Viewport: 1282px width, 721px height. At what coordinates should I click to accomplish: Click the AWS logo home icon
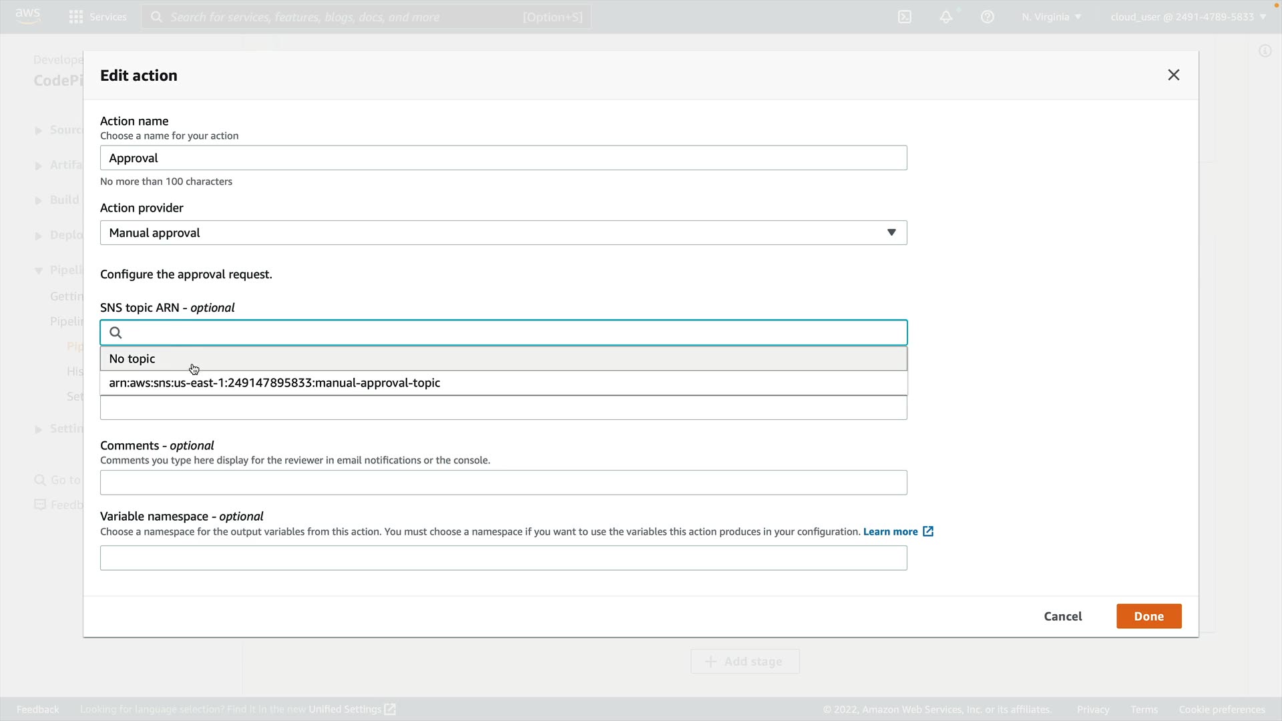27,16
